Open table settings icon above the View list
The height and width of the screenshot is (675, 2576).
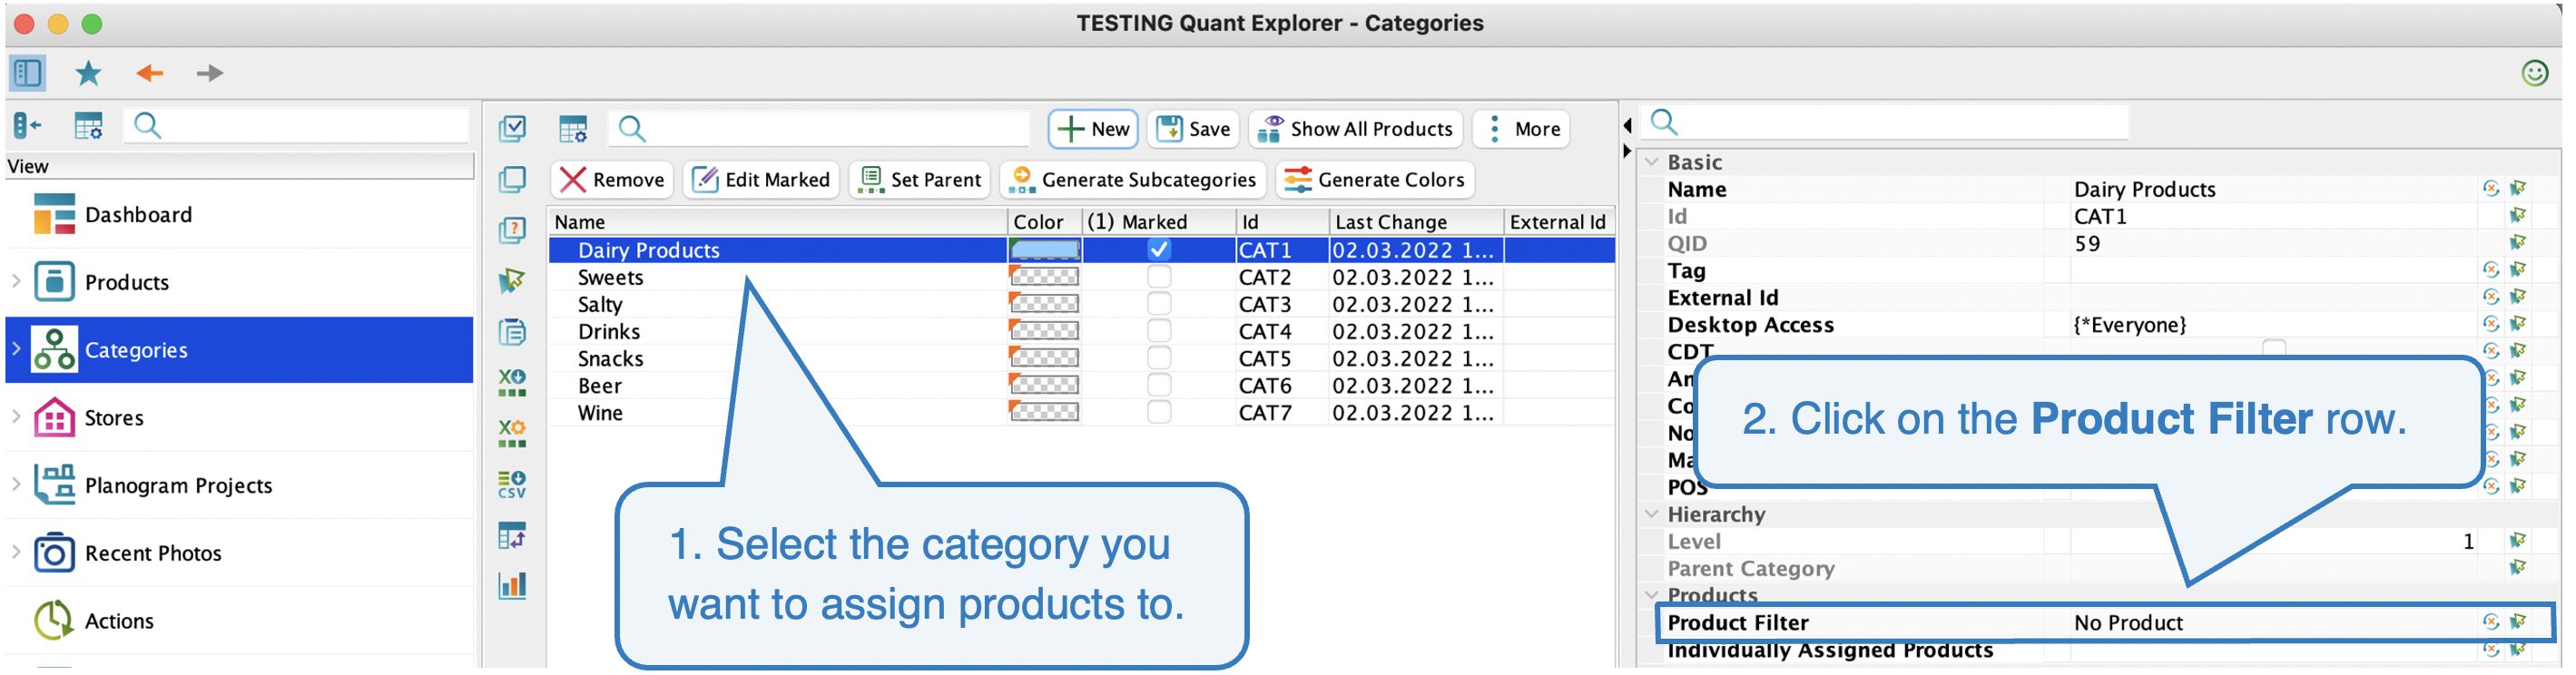click(89, 126)
